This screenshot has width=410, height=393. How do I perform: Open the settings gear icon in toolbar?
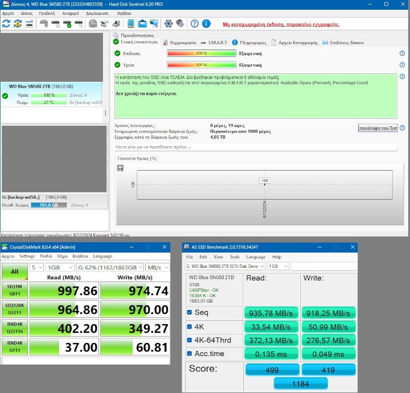pyautogui.click(x=169, y=24)
